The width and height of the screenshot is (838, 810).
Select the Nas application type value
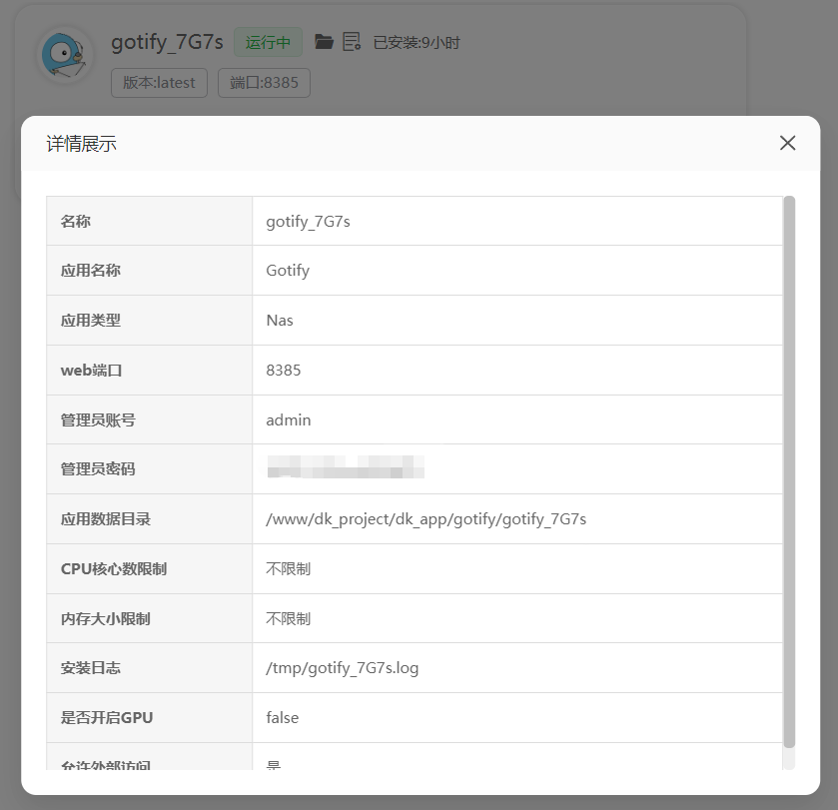(x=280, y=320)
